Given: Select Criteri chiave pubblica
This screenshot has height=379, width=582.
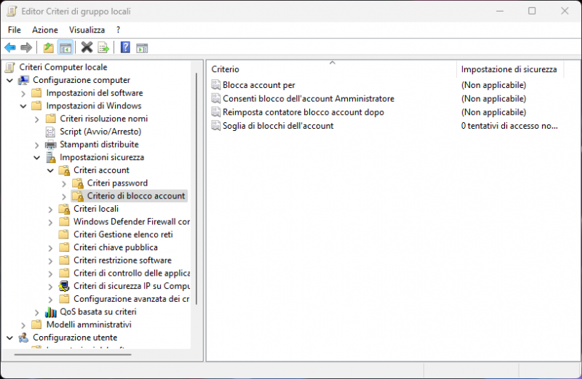Looking at the screenshot, I should 116,247.
